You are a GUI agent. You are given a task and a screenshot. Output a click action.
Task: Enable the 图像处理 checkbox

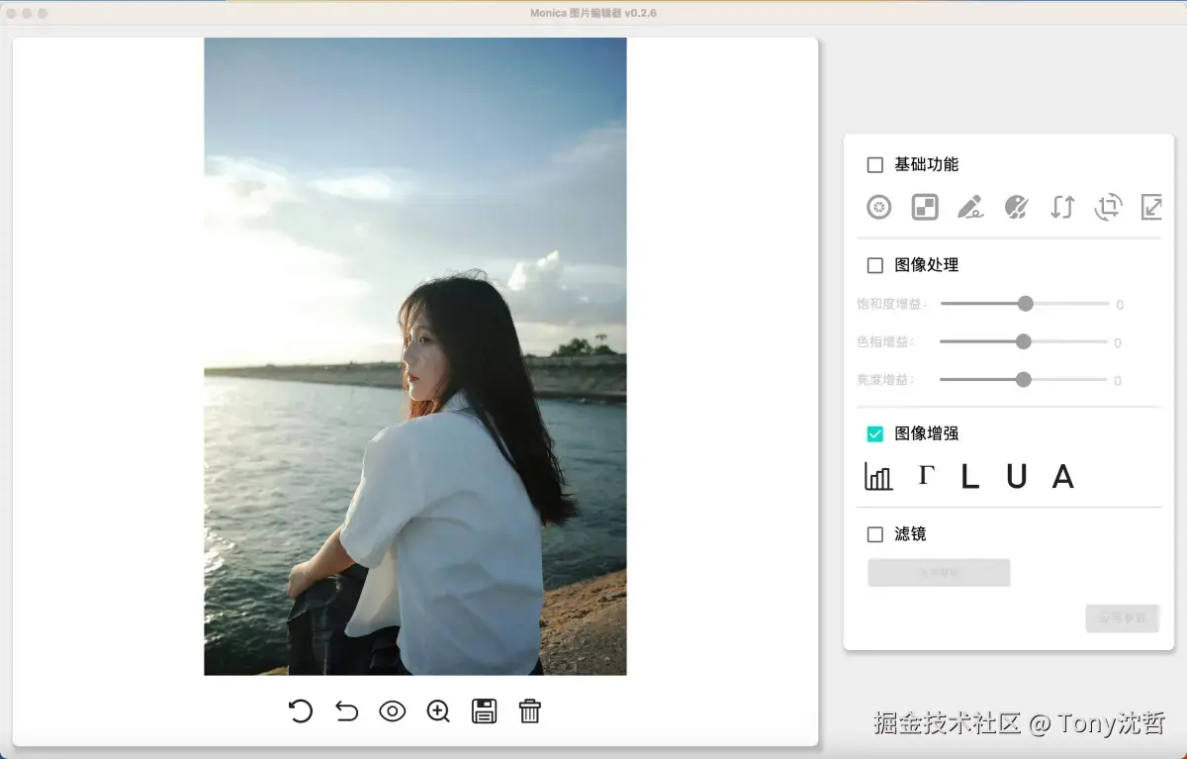[874, 264]
